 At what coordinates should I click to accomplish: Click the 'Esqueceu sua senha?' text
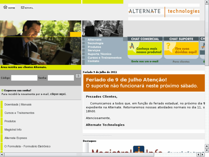pos(18,90)
